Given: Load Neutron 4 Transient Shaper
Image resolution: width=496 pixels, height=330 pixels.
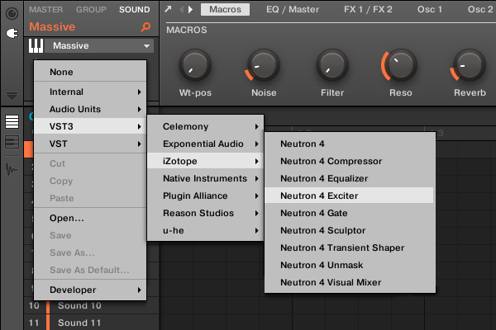Looking at the screenshot, I should 350,247.
